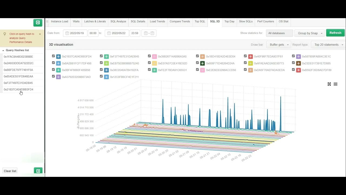Click the from-date 2022/05/19 field

(75, 33)
